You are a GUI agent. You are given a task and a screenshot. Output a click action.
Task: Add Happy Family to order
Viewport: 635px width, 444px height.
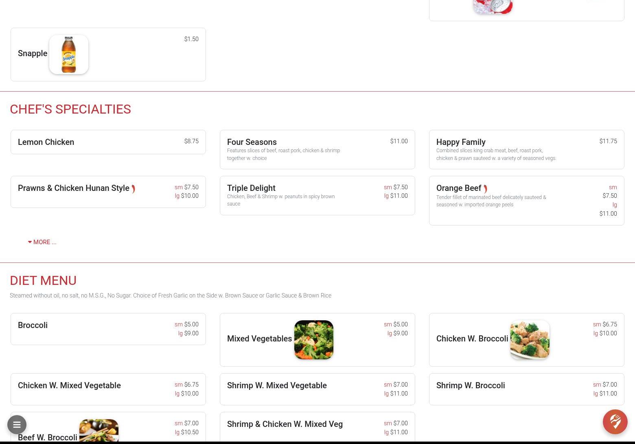[x=527, y=149]
